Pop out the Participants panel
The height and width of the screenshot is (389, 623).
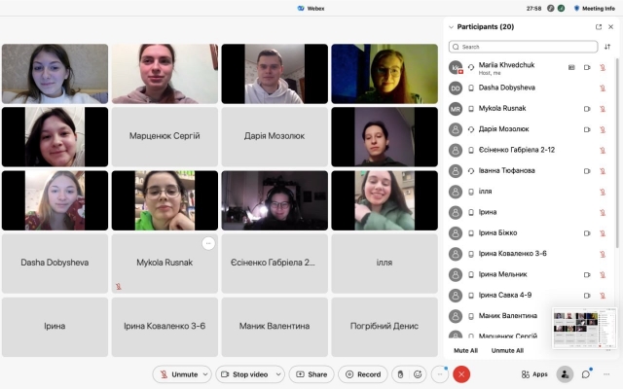599,27
